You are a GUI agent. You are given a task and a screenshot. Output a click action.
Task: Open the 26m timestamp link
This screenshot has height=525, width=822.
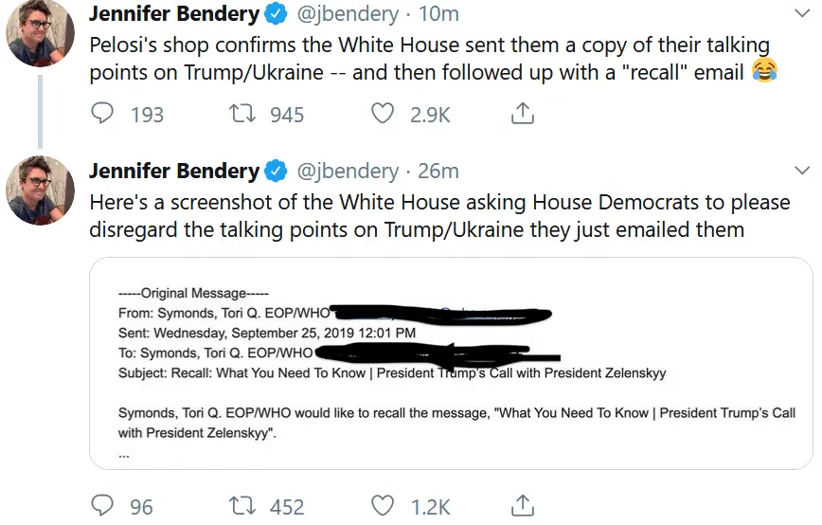click(438, 172)
